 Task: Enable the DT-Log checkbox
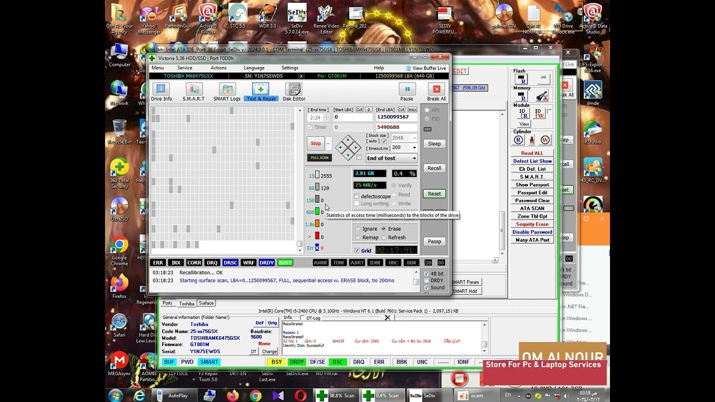pos(303,318)
